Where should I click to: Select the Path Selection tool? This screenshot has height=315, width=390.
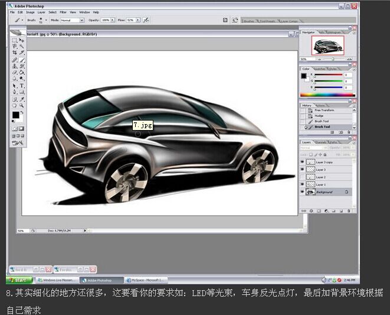pyautogui.click(x=15, y=86)
